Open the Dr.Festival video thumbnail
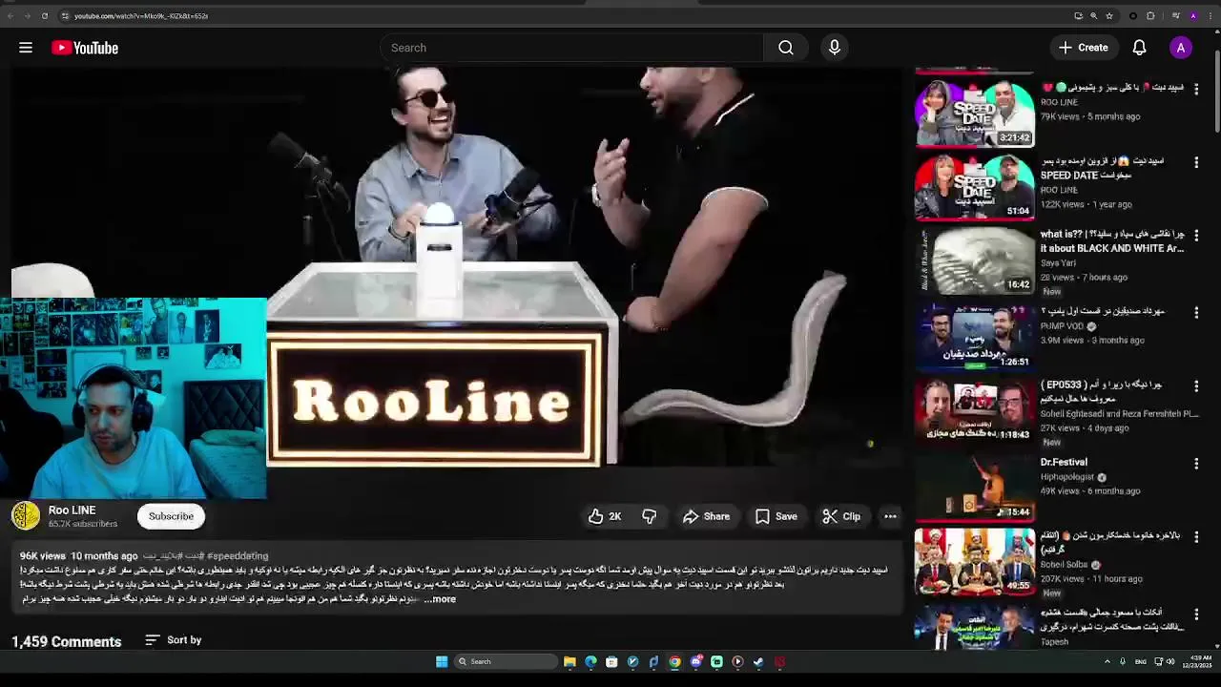This screenshot has width=1221, height=687. [x=975, y=488]
